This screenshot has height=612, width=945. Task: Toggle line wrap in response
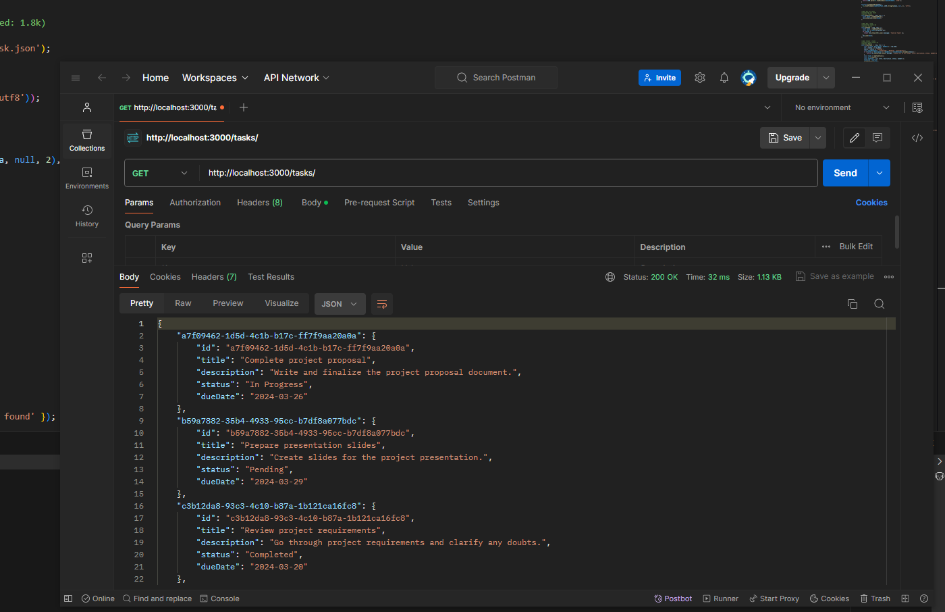point(382,304)
